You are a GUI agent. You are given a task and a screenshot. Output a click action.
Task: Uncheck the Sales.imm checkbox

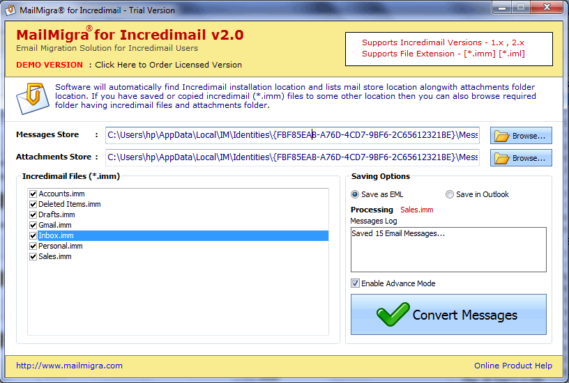point(33,256)
